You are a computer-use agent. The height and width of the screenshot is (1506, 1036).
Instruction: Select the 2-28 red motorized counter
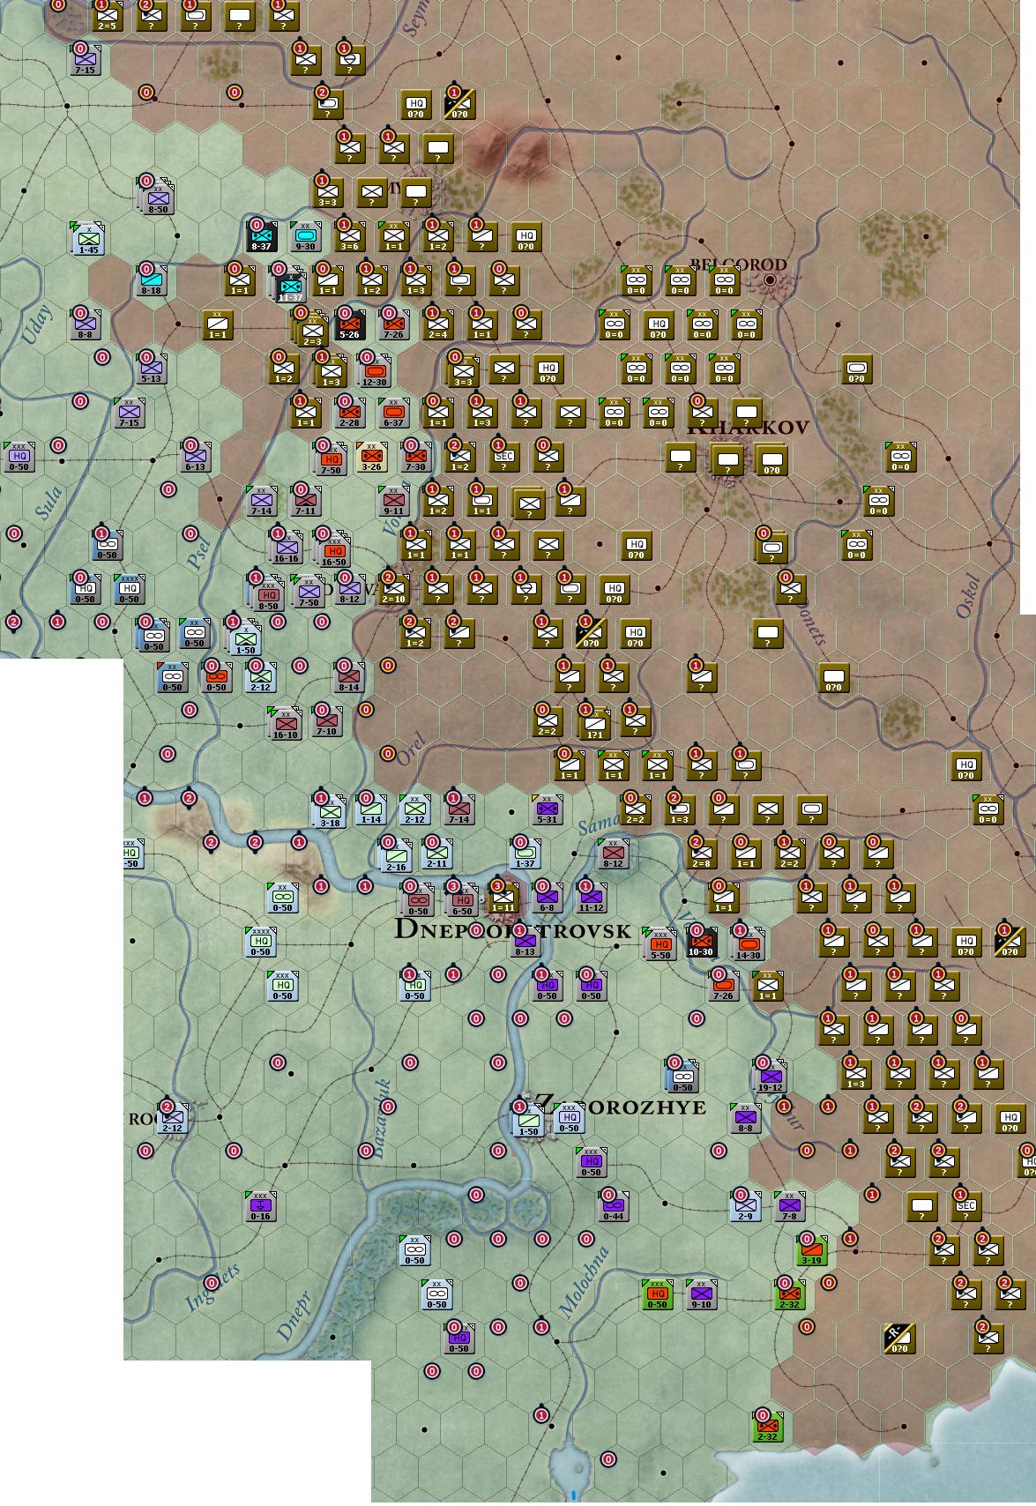[349, 412]
